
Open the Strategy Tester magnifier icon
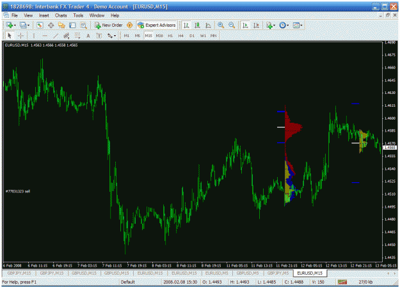point(83,25)
